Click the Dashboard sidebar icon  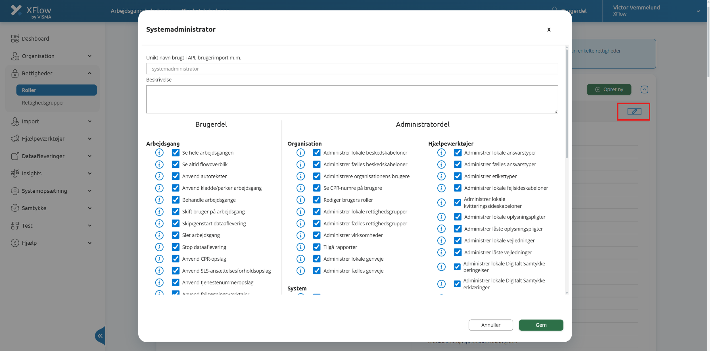[15, 39]
